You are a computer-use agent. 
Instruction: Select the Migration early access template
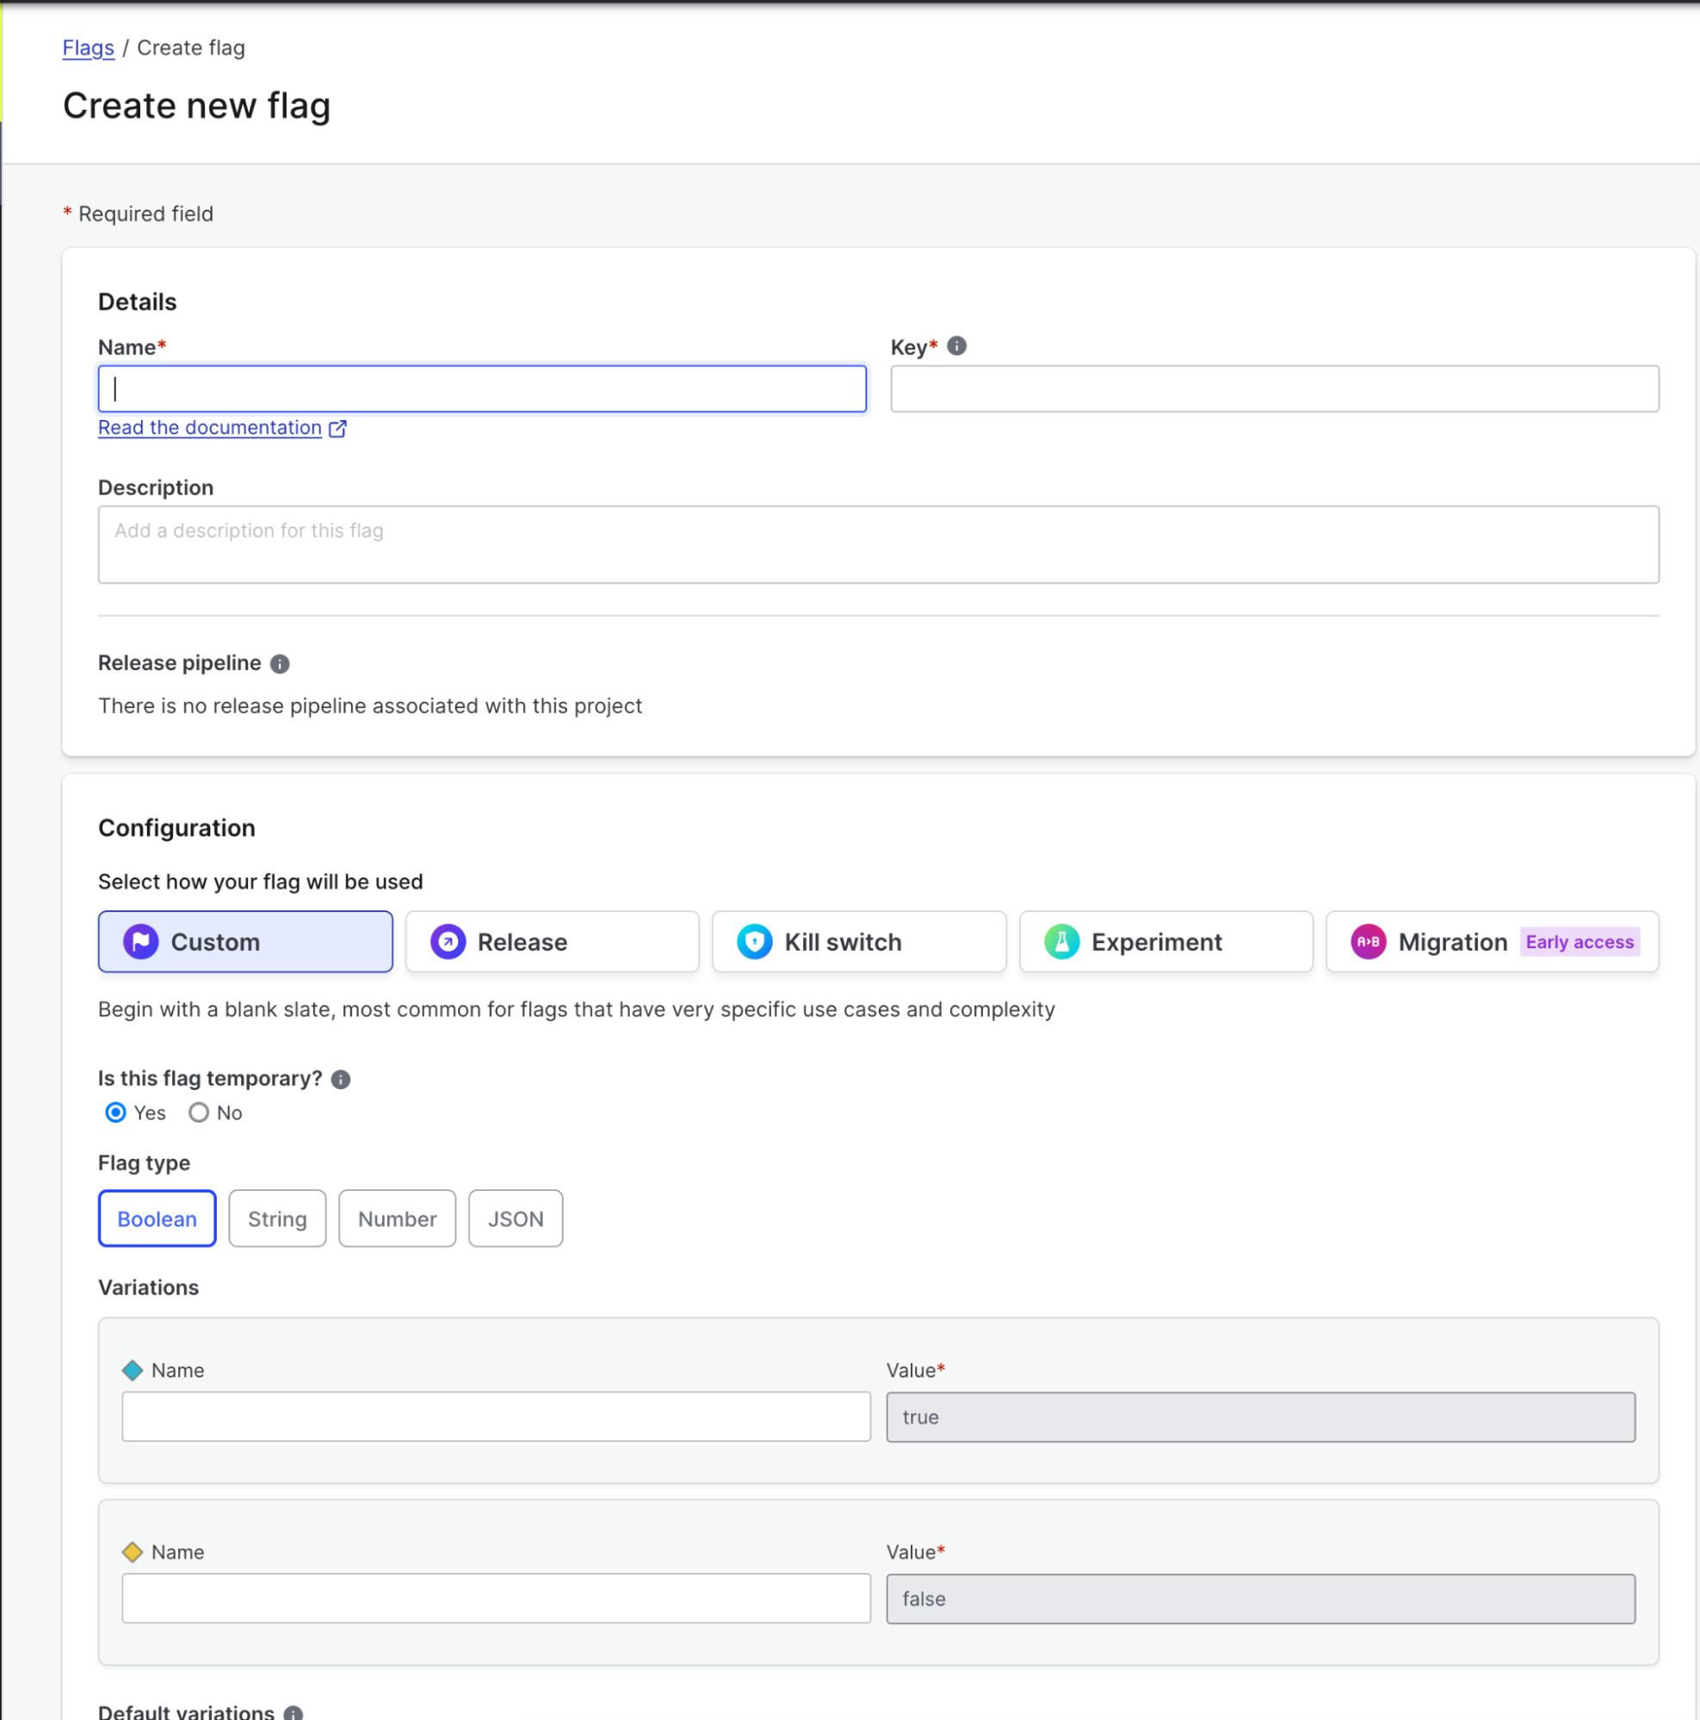point(1491,942)
